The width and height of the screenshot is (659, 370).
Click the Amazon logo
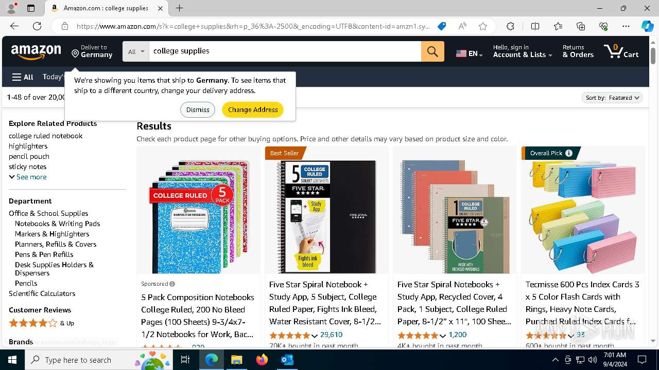click(36, 51)
